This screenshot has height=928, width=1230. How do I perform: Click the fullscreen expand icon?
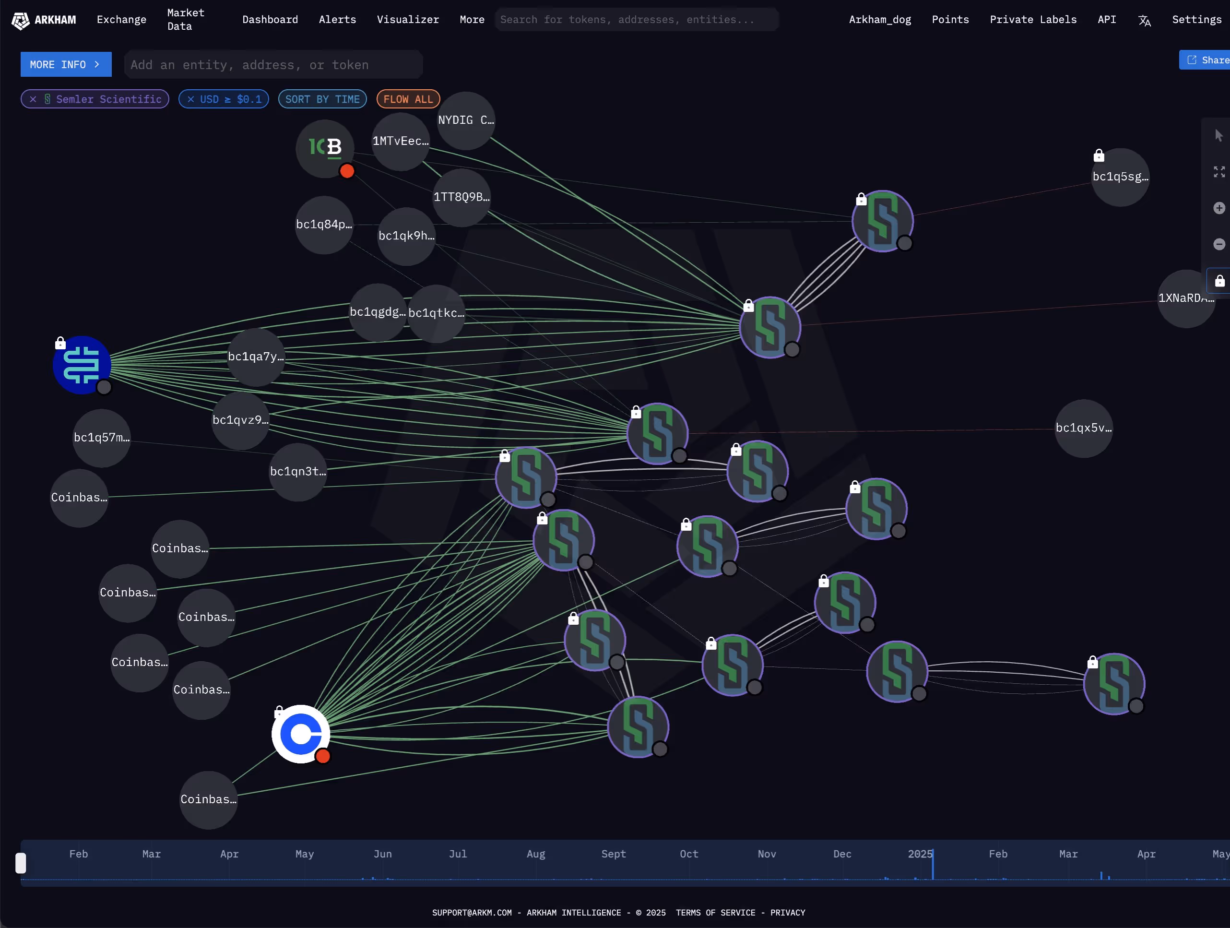click(x=1218, y=172)
